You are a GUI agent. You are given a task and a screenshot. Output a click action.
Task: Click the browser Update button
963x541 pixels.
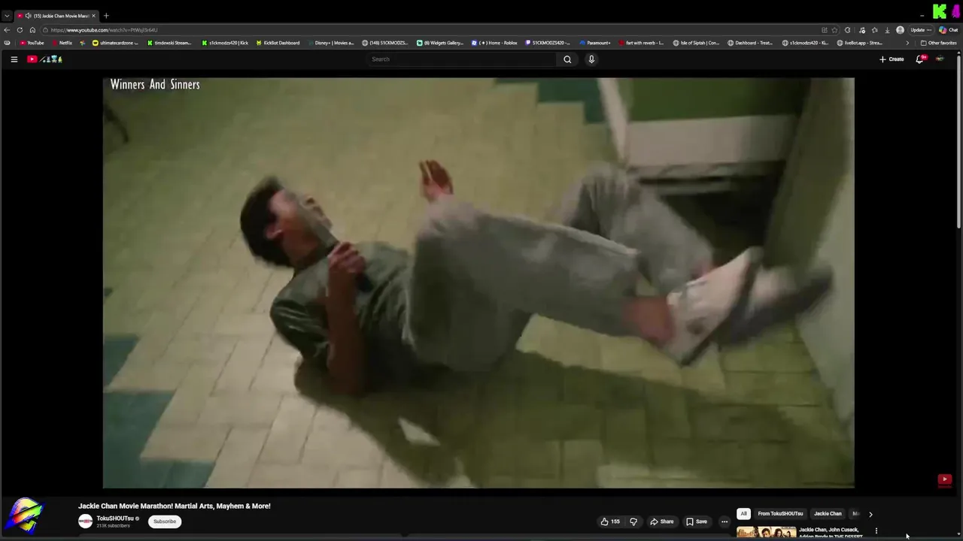coord(921,30)
